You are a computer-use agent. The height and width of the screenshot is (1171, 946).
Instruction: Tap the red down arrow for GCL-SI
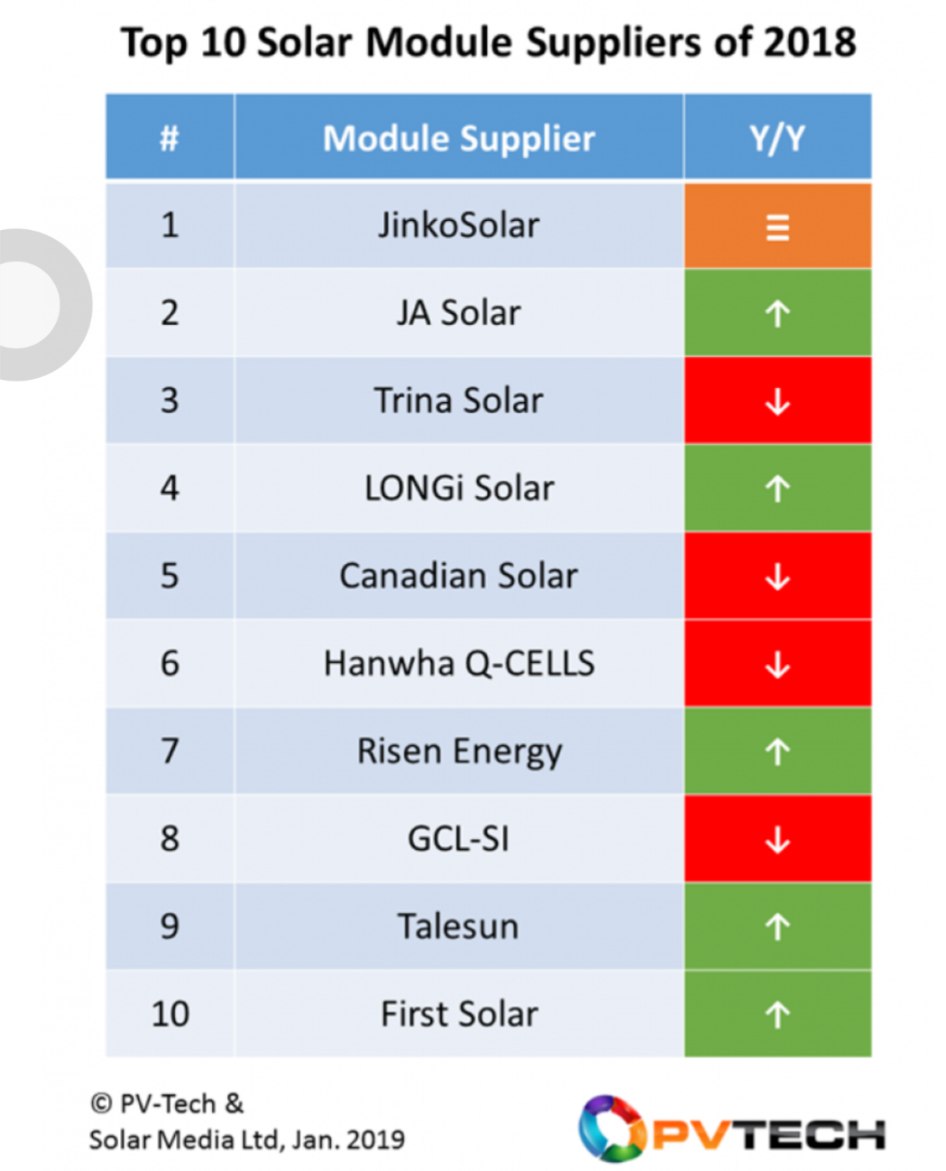click(x=777, y=839)
